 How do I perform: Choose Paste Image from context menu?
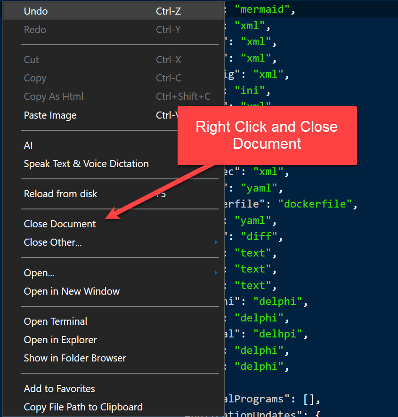tap(113, 115)
